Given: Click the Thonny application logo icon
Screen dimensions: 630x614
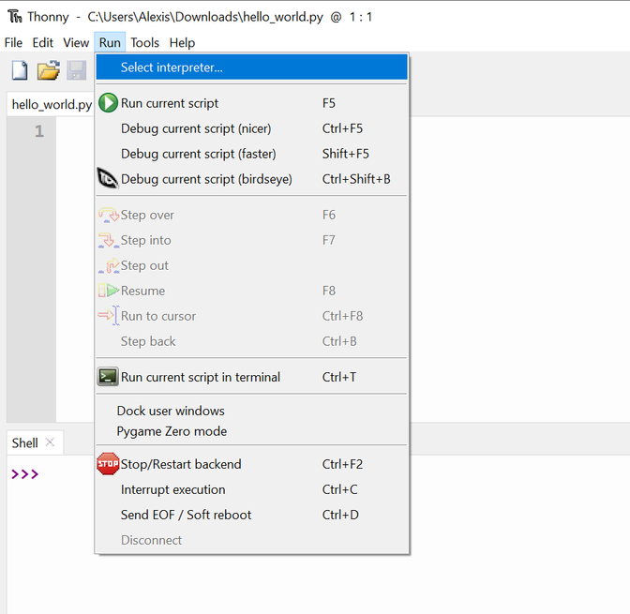Looking at the screenshot, I should (x=14, y=17).
